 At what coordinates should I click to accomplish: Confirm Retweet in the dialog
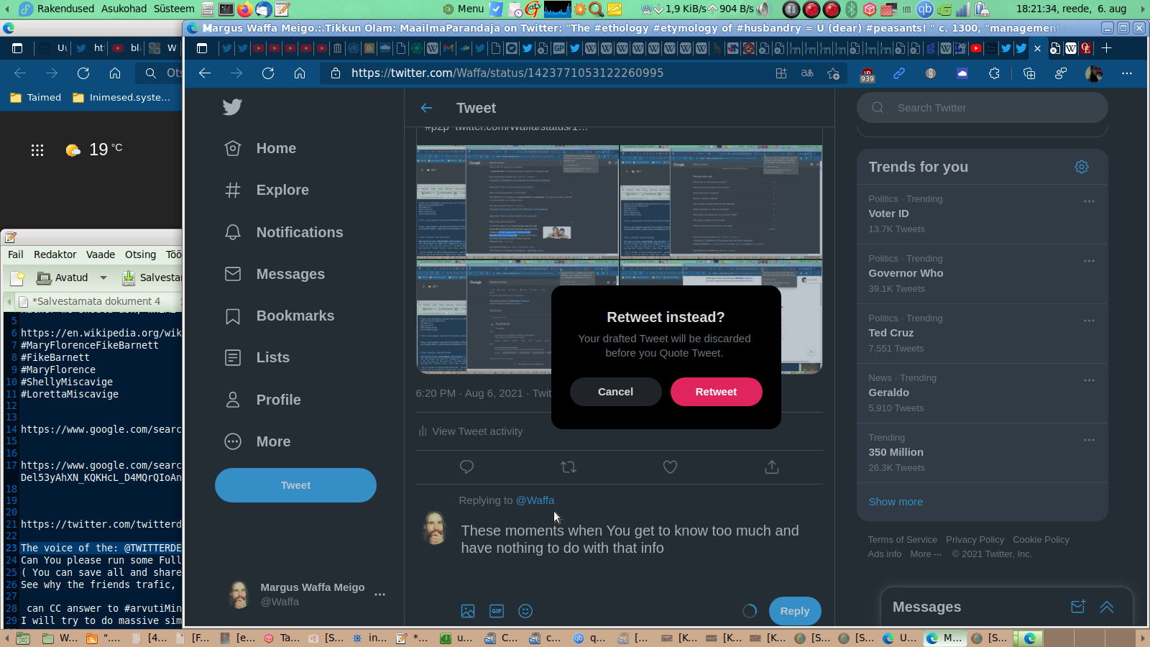pyautogui.click(x=717, y=392)
